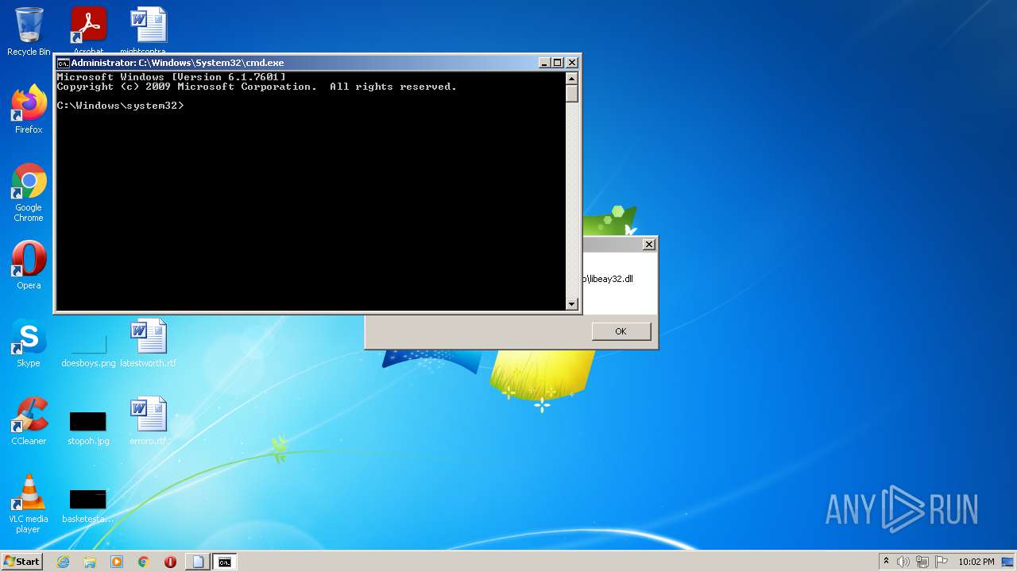Open the mightcontra Word document icon
Image resolution: width=1017 pixels, height=572 pixels.
pyautogui.click(x=149, y=30)
